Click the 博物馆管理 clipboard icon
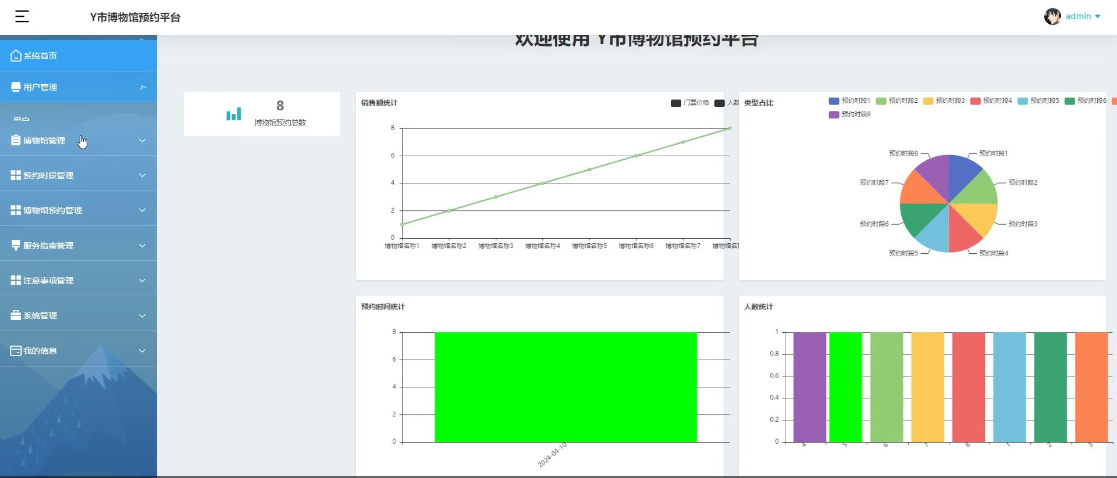This screenshot has width=1117, height=478. (x=16, y=140)
